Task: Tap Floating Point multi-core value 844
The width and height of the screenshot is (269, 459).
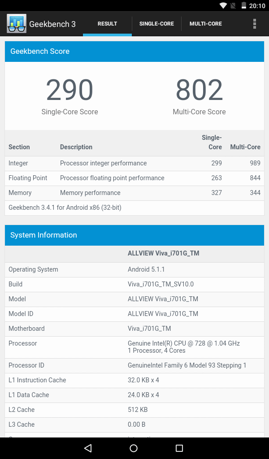Action: coord(255,178)
